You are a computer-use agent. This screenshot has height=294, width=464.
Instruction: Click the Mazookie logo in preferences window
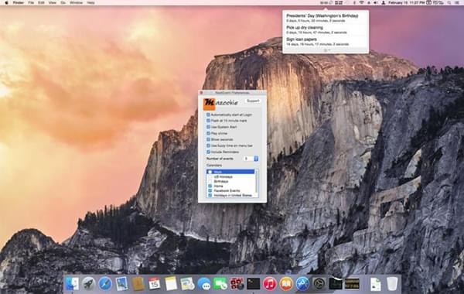point(220,104)
